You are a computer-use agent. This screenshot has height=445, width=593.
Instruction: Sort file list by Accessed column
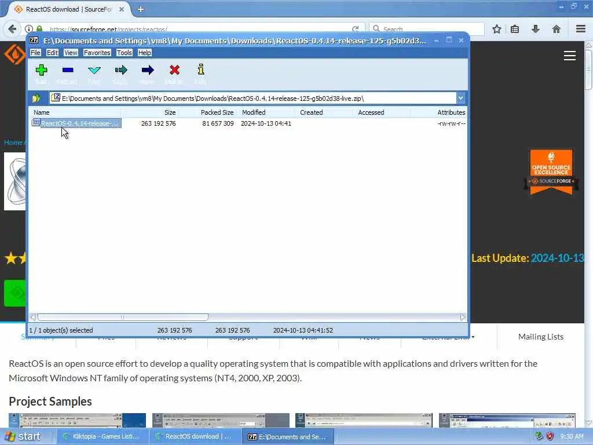click(x=382, y=112)
